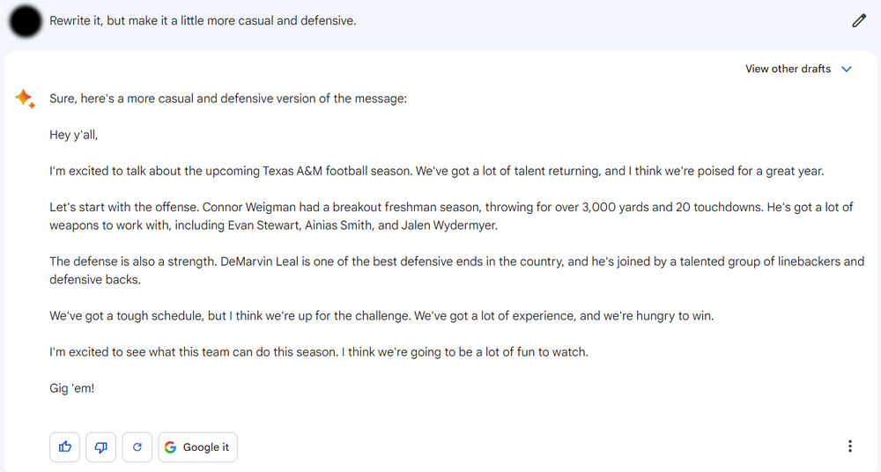Viewport: 881px width, 472px height.
Task: Like the response with thumbs up
Action: [x=65, y=447]
